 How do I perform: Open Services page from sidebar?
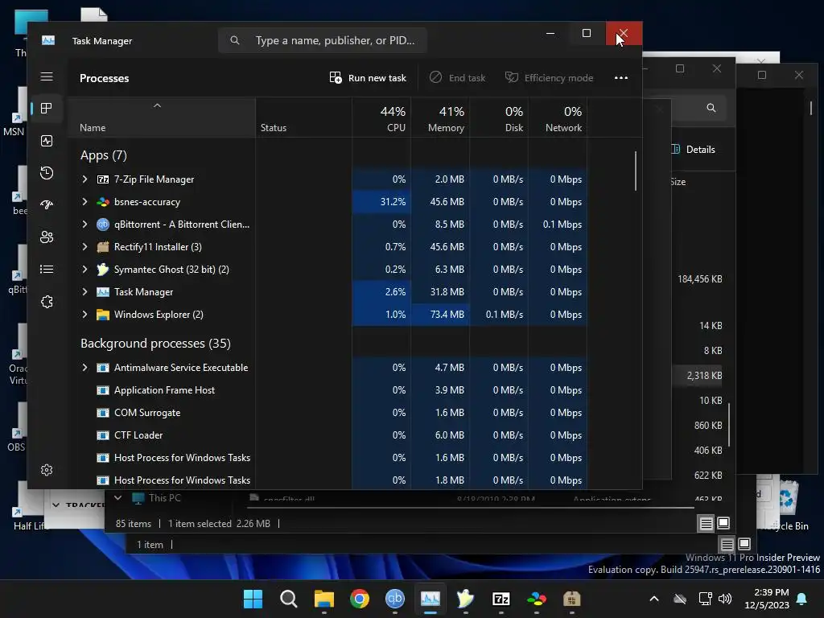[47, 302]
